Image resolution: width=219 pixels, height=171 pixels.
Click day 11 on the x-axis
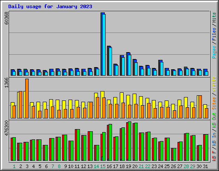77,166
